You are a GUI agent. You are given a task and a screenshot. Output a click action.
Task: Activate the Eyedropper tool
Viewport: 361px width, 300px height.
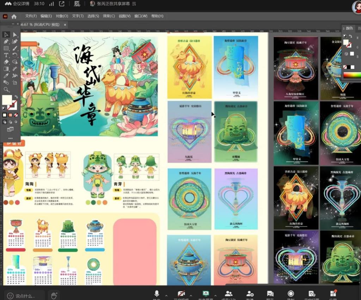click(x=6, y=76)
